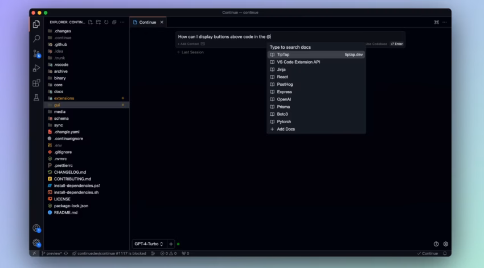484x268 pixels.
Task: Select Express docs entry
Action: pyautogui.click(x=317, y=91)
